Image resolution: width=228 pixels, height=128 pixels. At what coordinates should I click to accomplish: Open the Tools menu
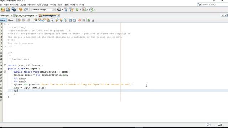click(x=66, y=5)
